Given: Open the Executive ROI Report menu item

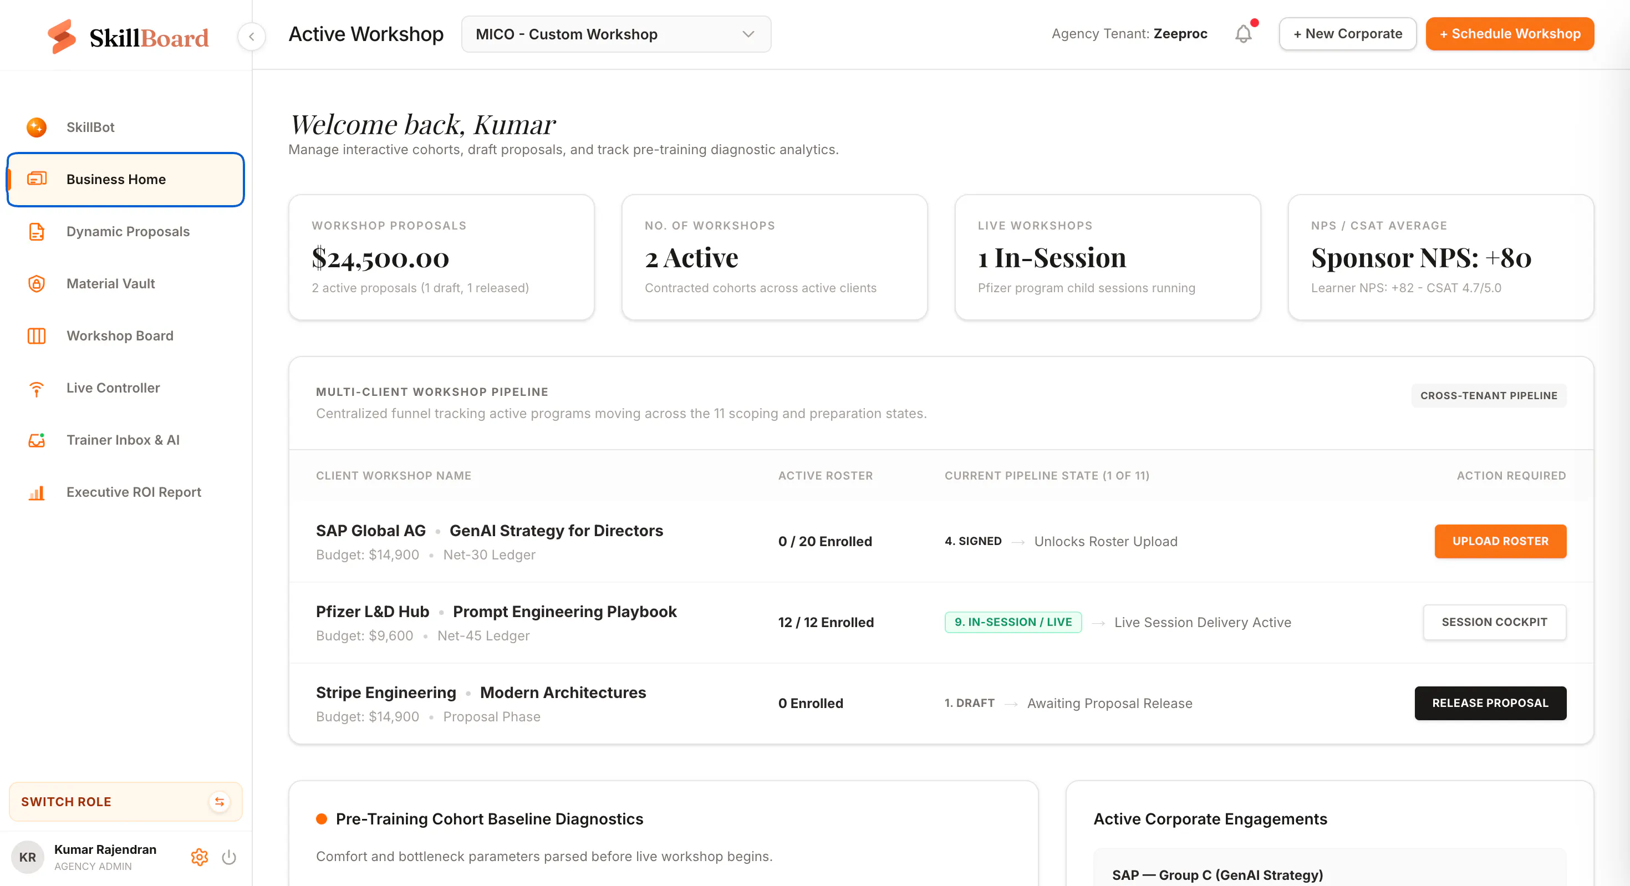Looking at the screenshot, I should point(125,492).
